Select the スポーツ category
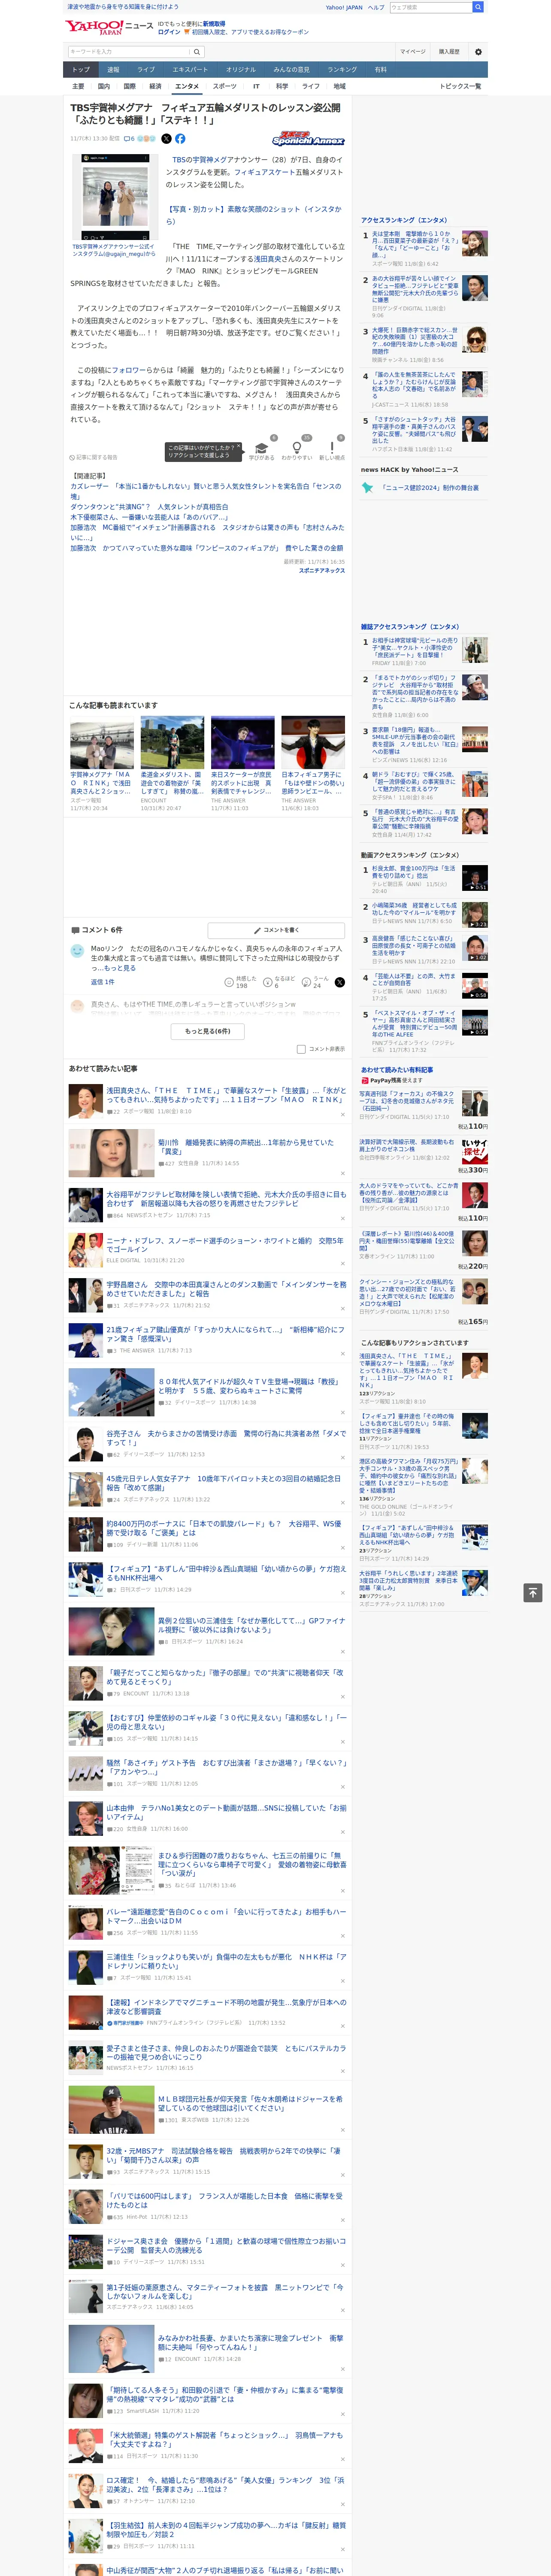The image size is (551, 2576). point(225,86)
